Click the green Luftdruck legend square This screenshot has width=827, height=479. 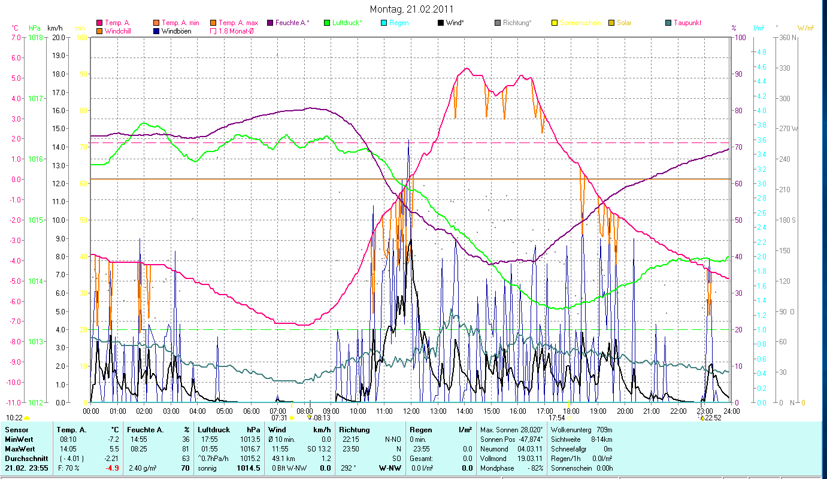coord(327,23)
